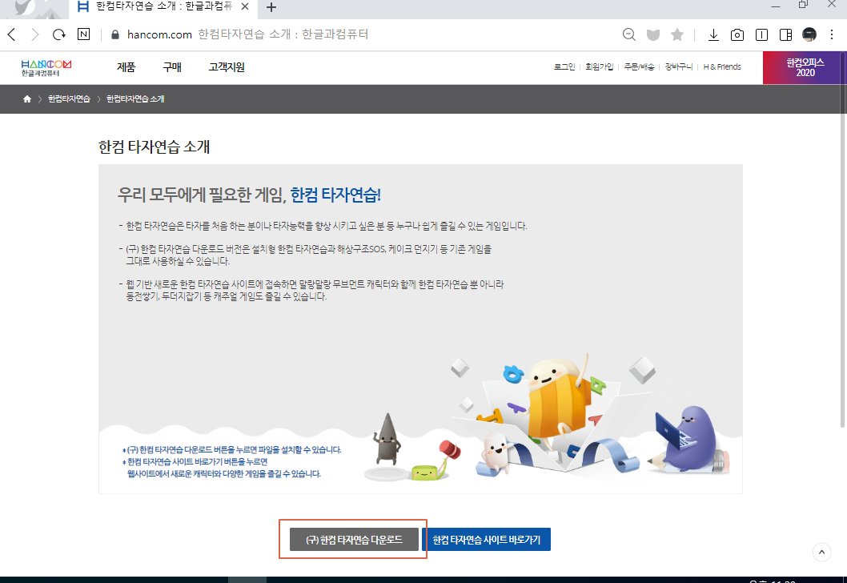Bookmark this page with the star icon
847x583 pixels.
click(x=676, y=34)
